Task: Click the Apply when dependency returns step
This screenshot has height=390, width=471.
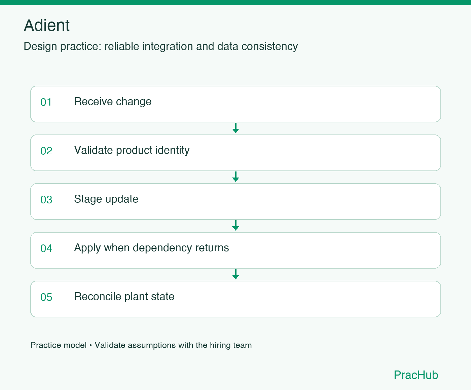Action: [235, 250]
